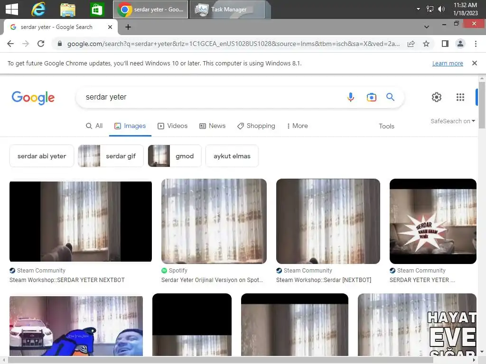This screenshot has height=364, width=486.
Task: Open the SERDAR ANAM ANAM REMIX image
Action: 433,221
